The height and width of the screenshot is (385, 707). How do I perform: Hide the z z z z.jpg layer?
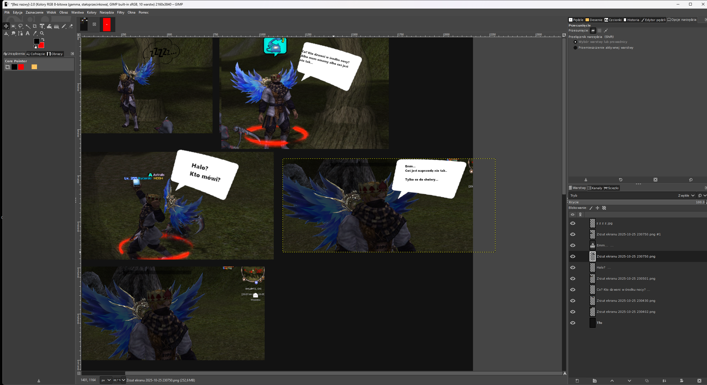[573, 223]
